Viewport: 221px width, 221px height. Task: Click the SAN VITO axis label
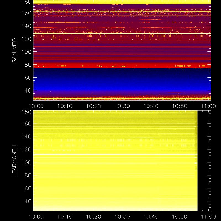(x=14, y=50)
